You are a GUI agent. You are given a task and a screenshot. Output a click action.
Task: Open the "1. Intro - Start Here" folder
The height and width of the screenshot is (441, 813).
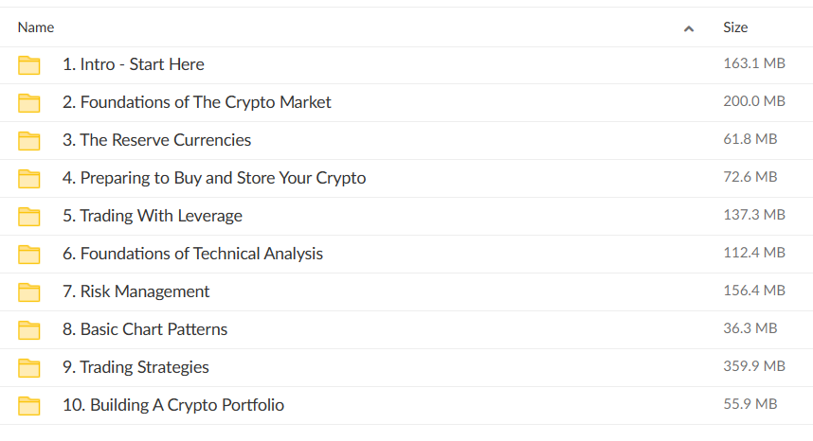pyautogui.click(x=134, y=64)
